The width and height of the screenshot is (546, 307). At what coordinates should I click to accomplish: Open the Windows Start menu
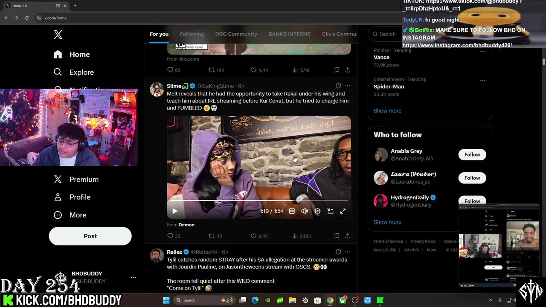pyautogui.click(x=166, y=300)
